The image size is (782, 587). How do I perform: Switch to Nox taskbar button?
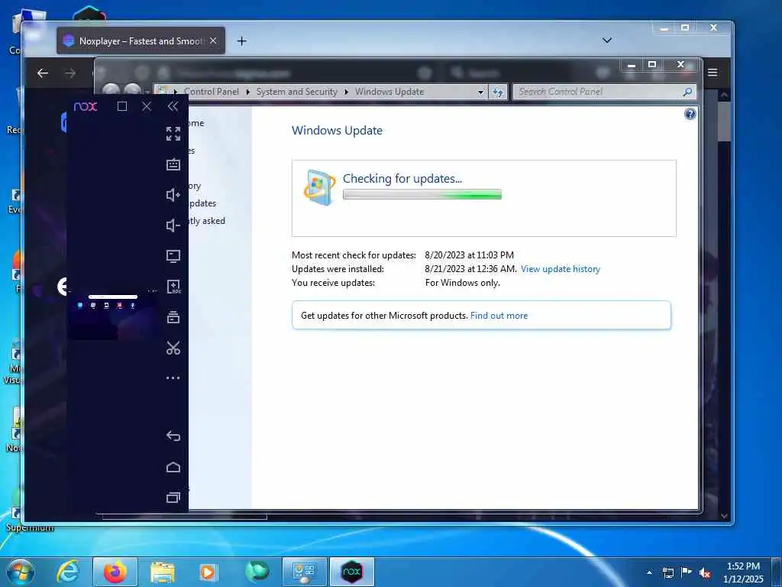[351, 572]
